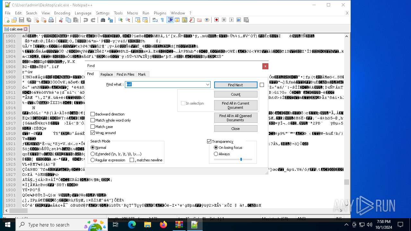Save the current file icon

point(22,20)
